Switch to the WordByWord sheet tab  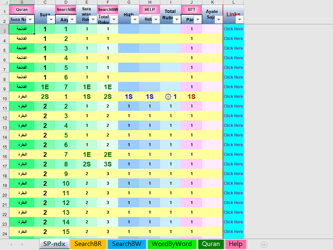pos(171,244)
